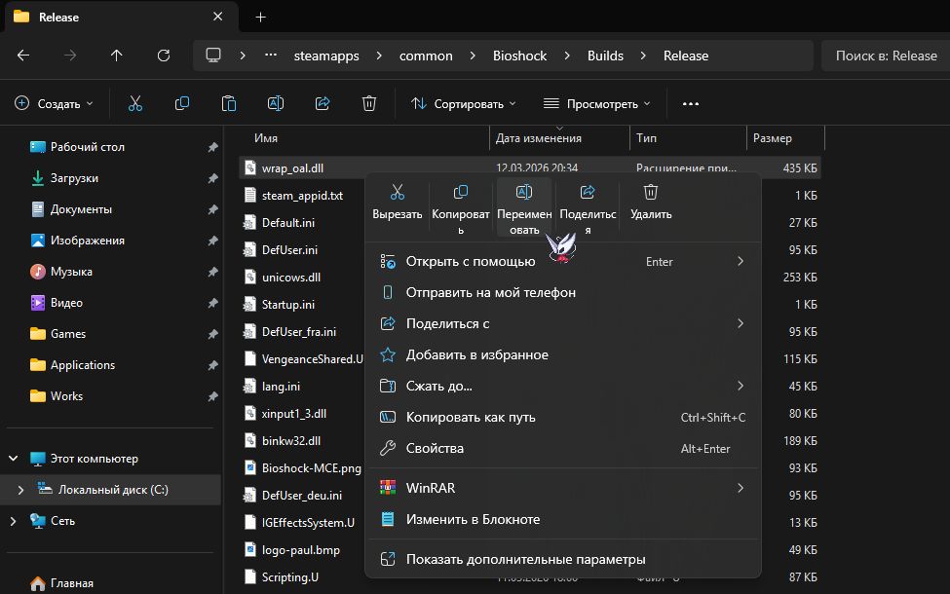
Task: Select Отправить на мой телефон
Action: pos(563,292)
